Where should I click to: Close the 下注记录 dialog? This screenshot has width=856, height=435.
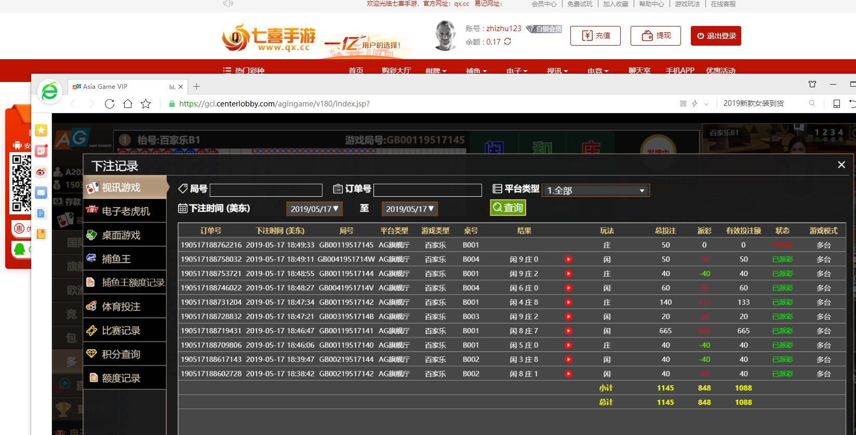tap(841, 165)
